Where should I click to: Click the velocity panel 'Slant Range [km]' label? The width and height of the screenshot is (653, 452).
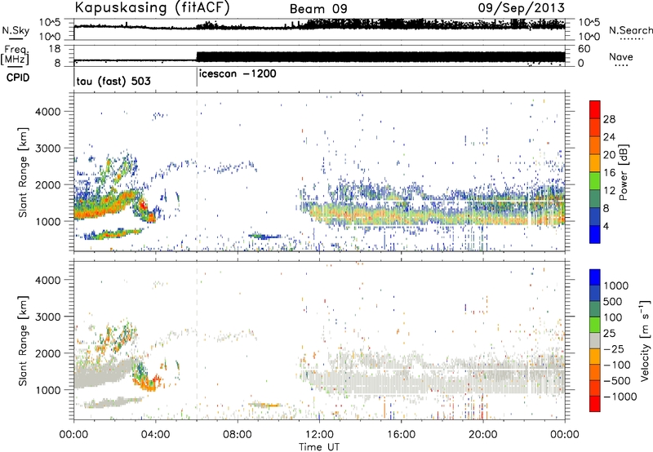click(23, 341)
